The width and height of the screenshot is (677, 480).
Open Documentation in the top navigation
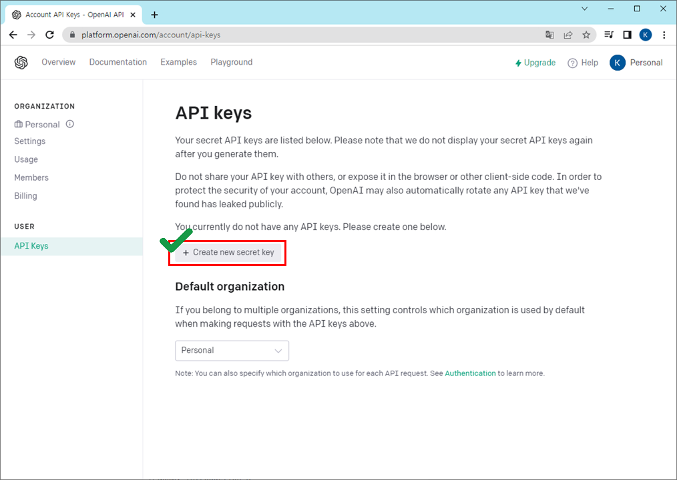[x=118, y=62]
